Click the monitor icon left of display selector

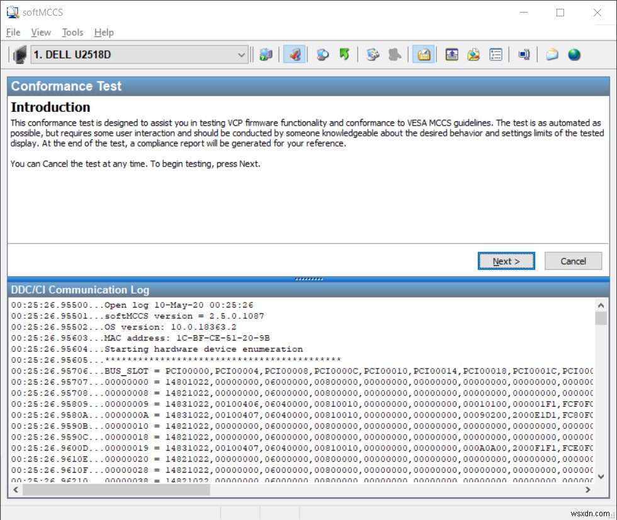click(x=20, y=54)
